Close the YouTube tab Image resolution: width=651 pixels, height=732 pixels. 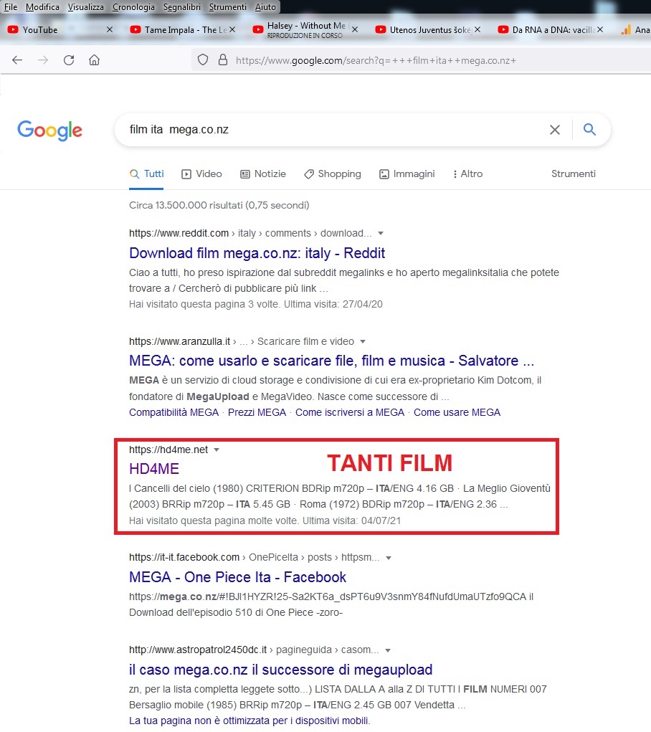(109, 29)
